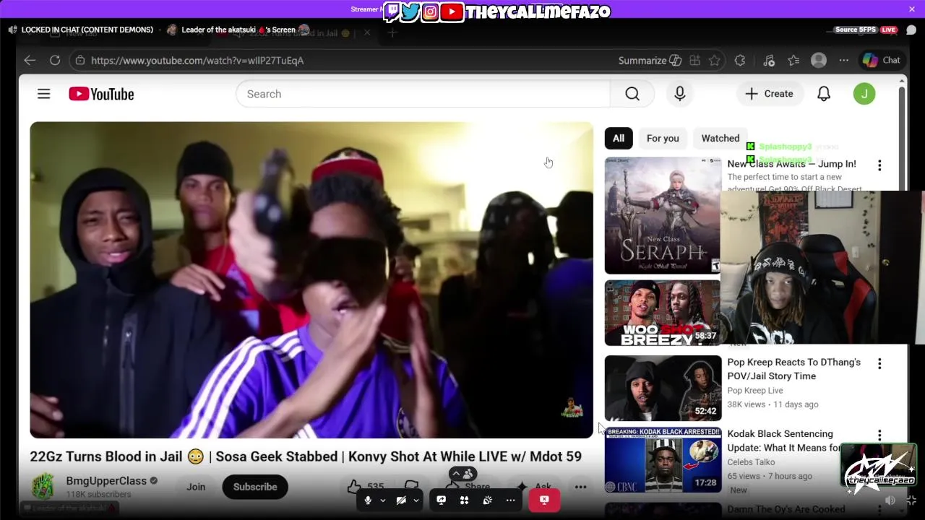Image resolution: width=925 pixels, height=520 pixels.
Task: Open the Kodak Arrested 17:28 thumbnail
Action: tap(663, 459)
